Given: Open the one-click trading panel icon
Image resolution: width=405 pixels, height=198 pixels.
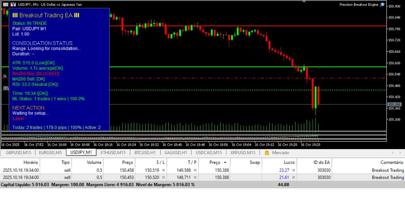Looking at the screenshot, I should tap(13, 4).
